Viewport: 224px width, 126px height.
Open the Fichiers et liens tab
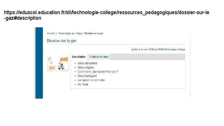[x=99, y=57]
